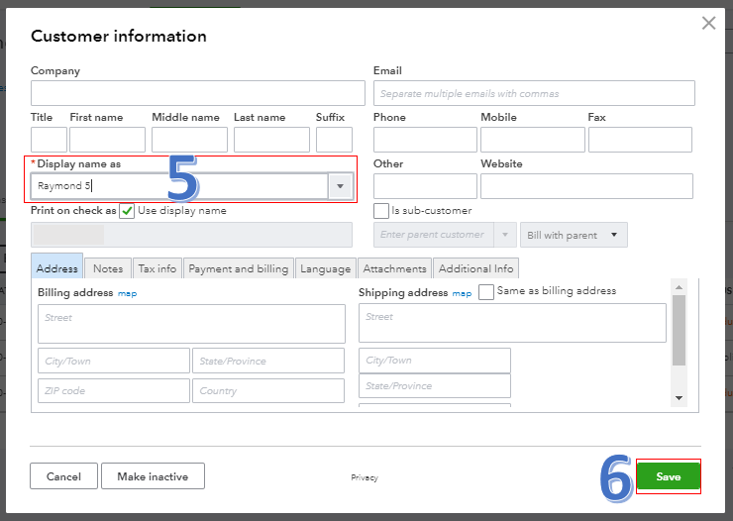Click shipping address map link
Screen dimensions: 733x521
pyautogui.click(x=462, y=294)
